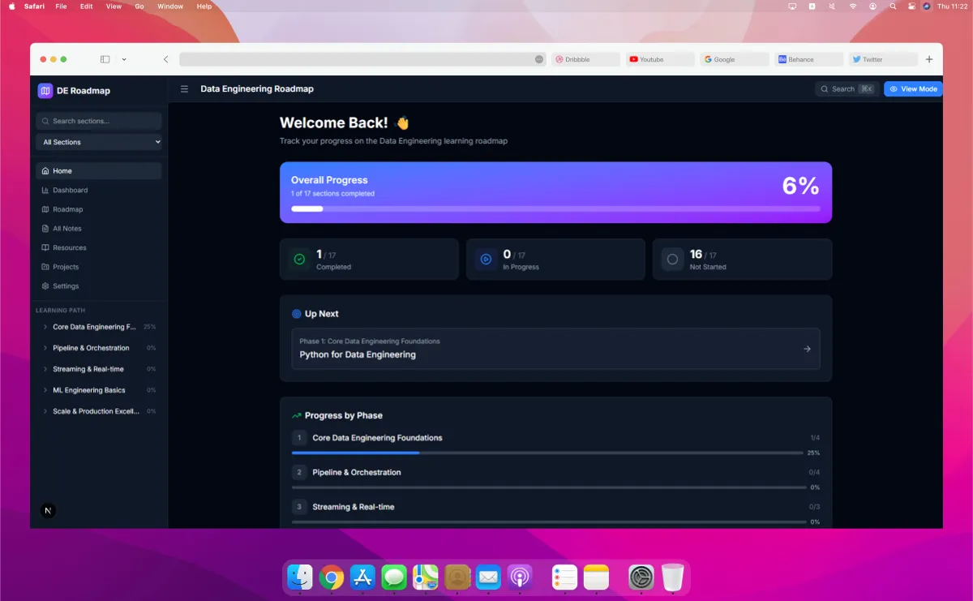Click the DE Roadmap logo icon
The width and height of the screenshot is (973, 601).
pos(45,91)
